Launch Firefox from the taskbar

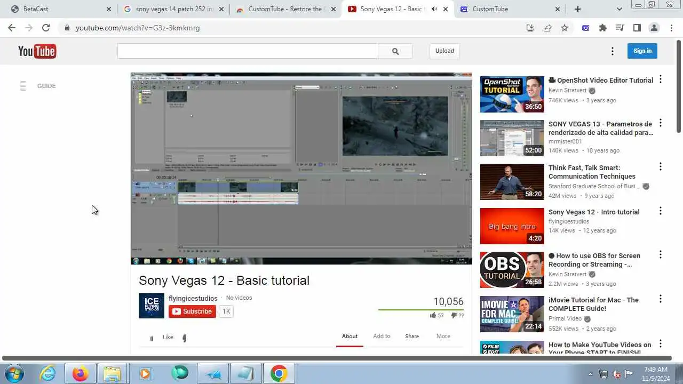tap(80, 373)
